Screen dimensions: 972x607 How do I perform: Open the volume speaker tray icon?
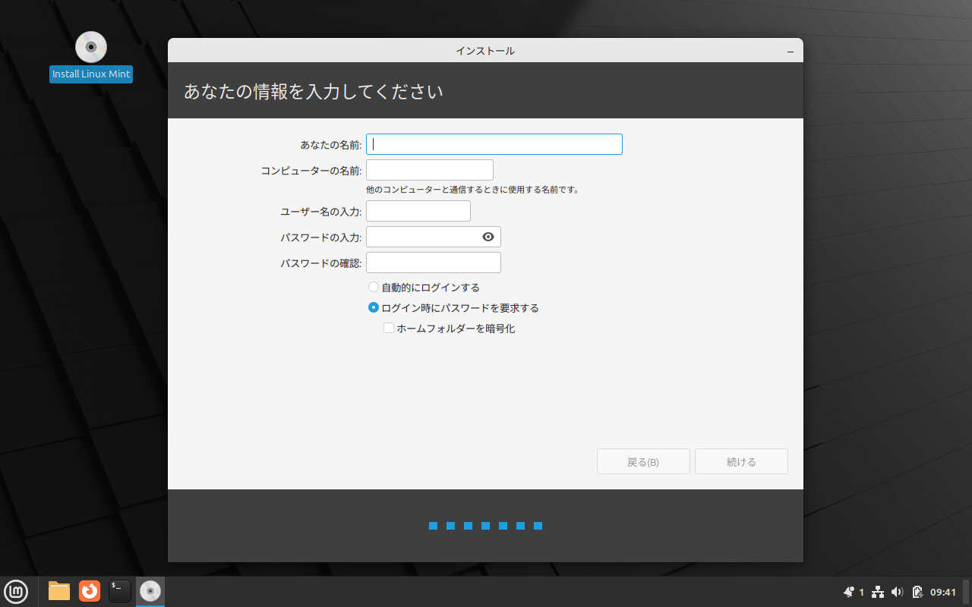tap(897, 592)
